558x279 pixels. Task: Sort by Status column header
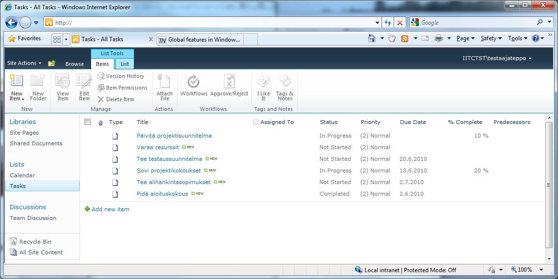coord(329,122)
